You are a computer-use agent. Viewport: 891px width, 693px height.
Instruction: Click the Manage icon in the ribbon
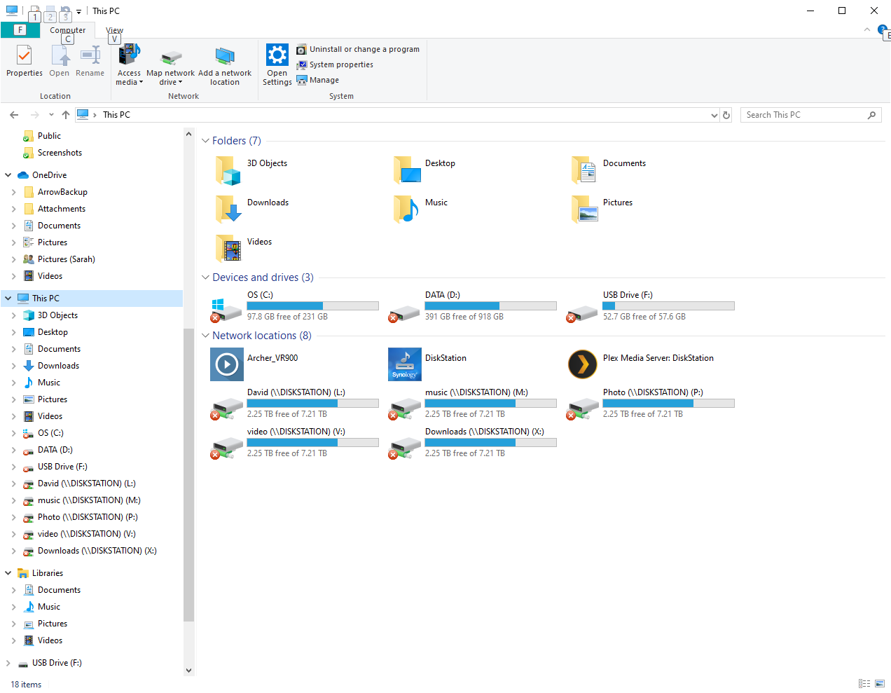coord(303,80)
